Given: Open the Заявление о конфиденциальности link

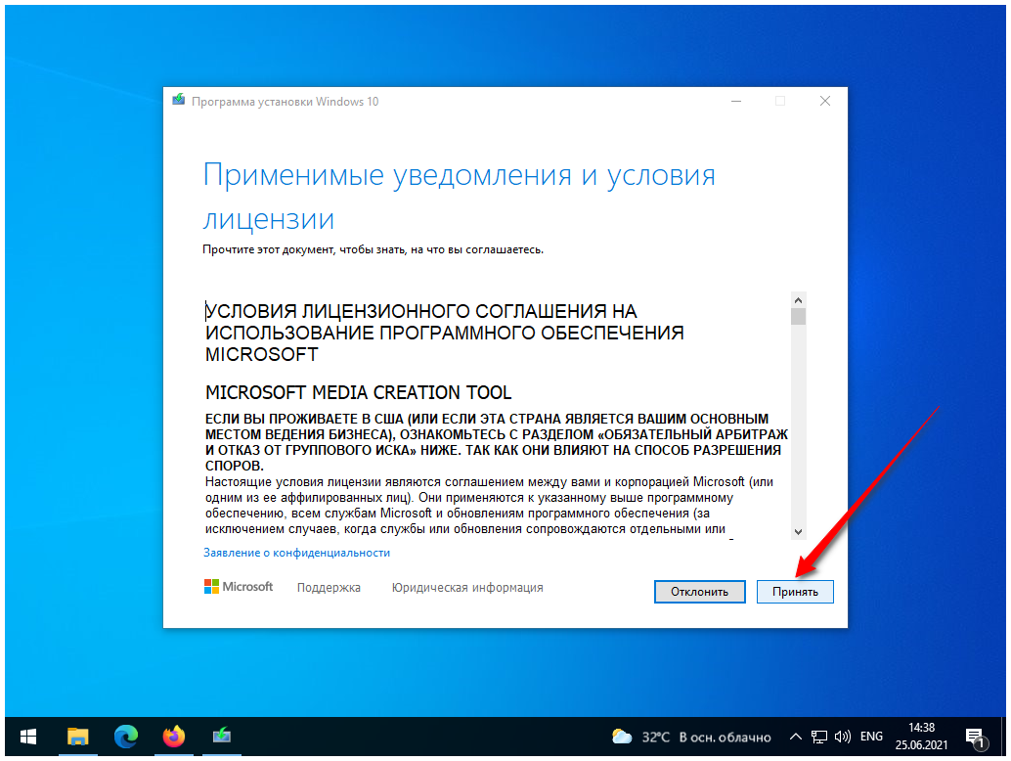Looking at the screenshot, I should point(296,553).
